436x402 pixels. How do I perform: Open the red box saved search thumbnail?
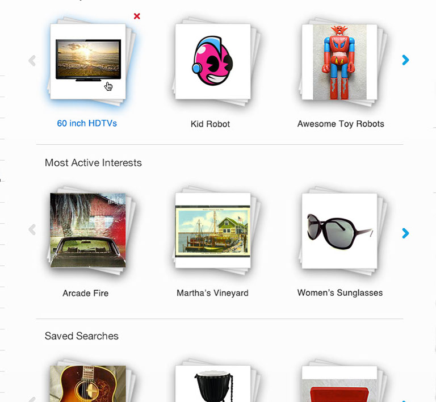tap(339, 384)
